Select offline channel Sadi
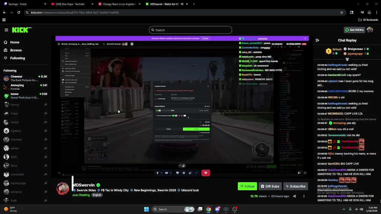This screenshot has width=381, height=214. [25, 201]
